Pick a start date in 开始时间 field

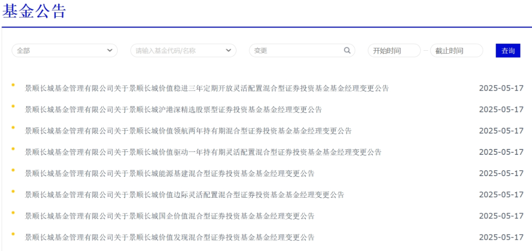coord(394,51)
